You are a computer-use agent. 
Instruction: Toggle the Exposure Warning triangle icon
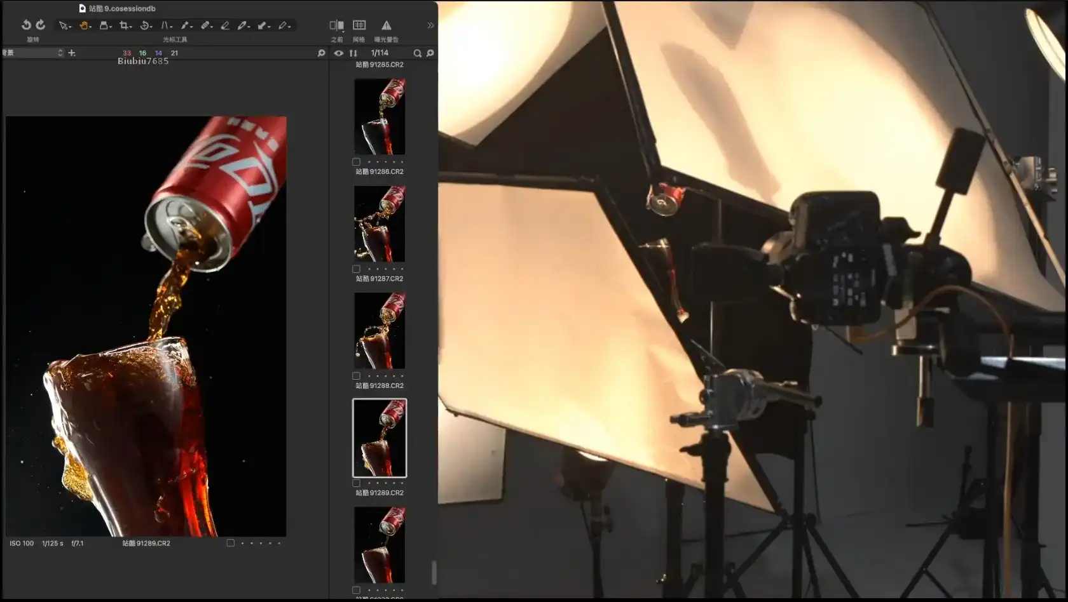[386, 25]
